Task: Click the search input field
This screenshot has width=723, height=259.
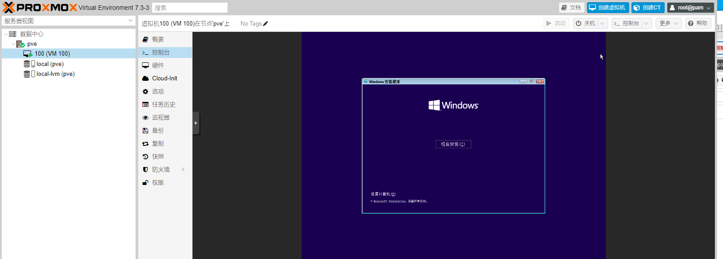Action: coord(190,8)
